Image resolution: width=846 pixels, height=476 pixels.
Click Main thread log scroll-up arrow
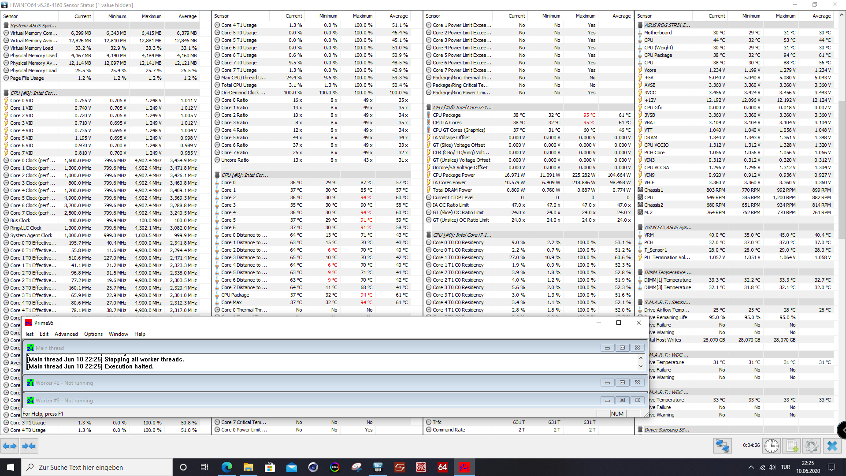(641, 359)
